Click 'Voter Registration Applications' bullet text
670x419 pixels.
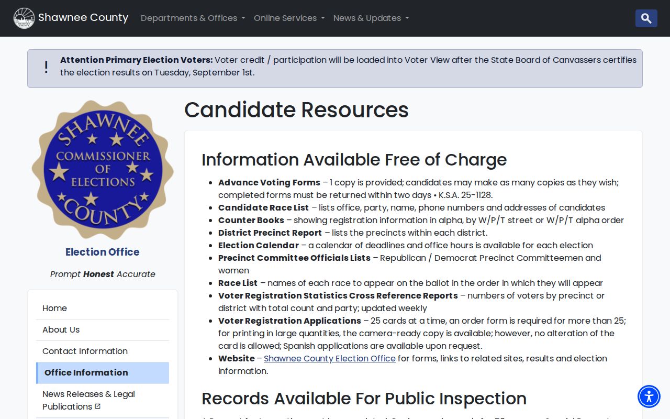(x=289, y=321)
